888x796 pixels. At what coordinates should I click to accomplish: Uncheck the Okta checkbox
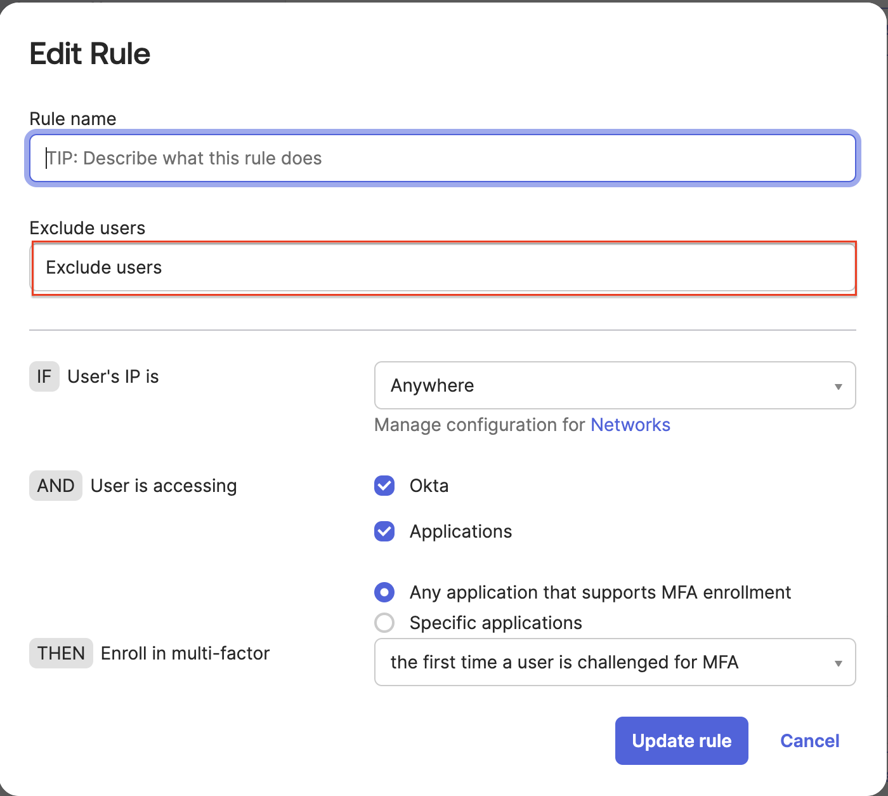pos(384,486)
